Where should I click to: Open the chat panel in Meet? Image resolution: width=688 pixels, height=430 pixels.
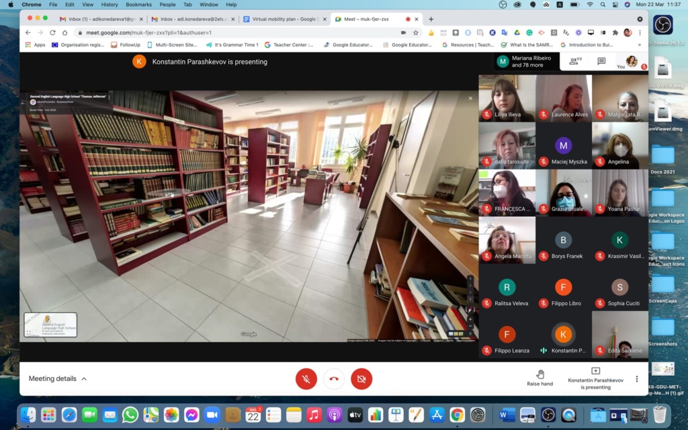[x=601, y=61]
